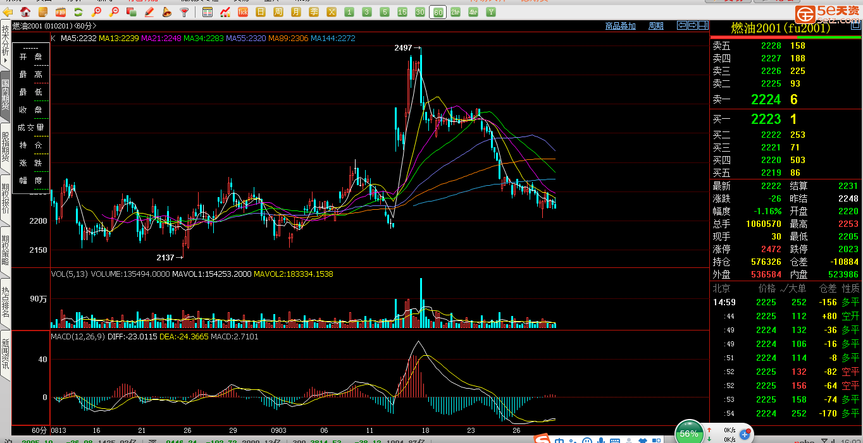
Task: Switch to the 30-minute period button
Action: tap(420, 12)
